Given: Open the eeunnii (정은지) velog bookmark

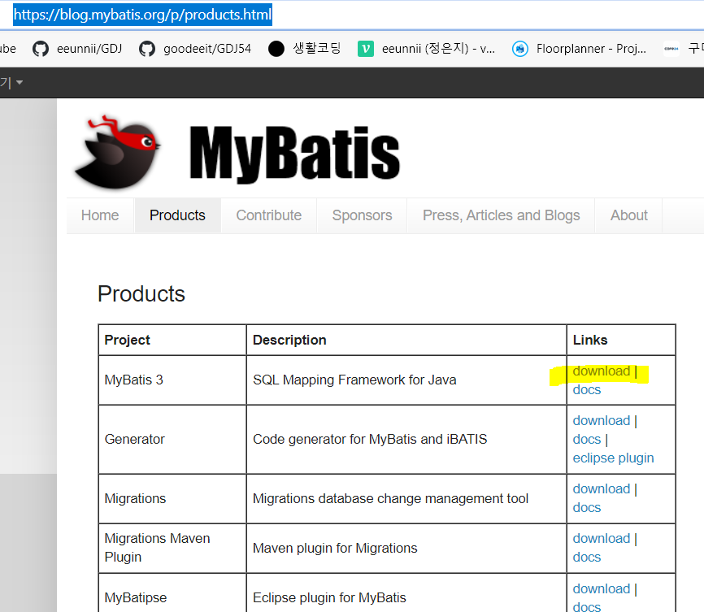Looking at the screenshot, I should pyautogui.click(x=427, y=49).
